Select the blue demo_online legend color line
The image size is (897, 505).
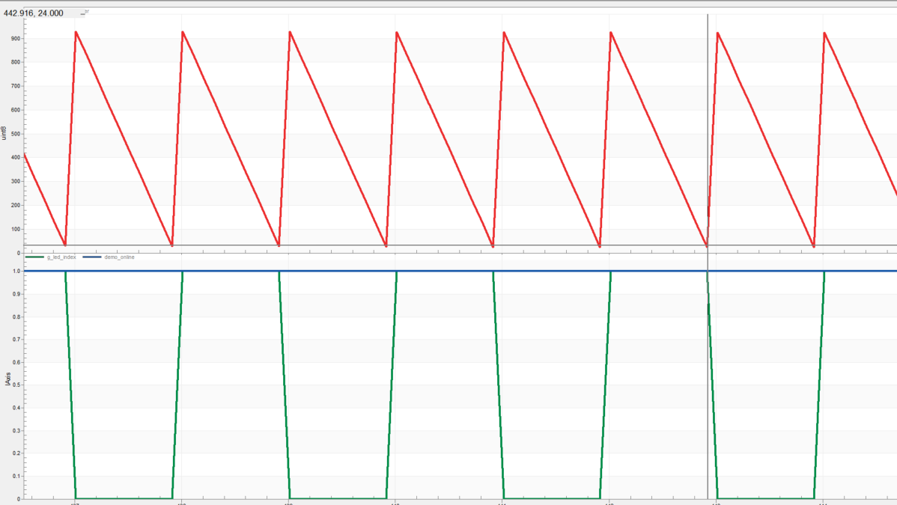coord(92,257)
